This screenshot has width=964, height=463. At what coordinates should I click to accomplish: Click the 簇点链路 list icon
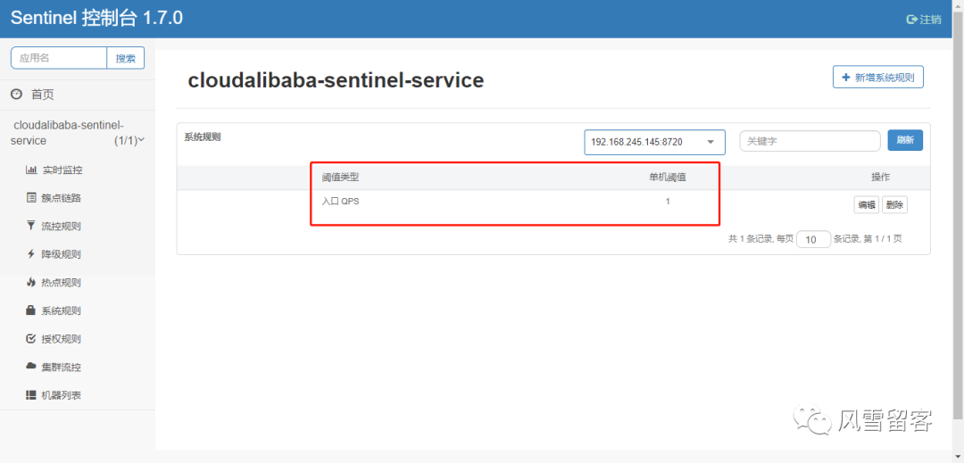coord(31,198)
